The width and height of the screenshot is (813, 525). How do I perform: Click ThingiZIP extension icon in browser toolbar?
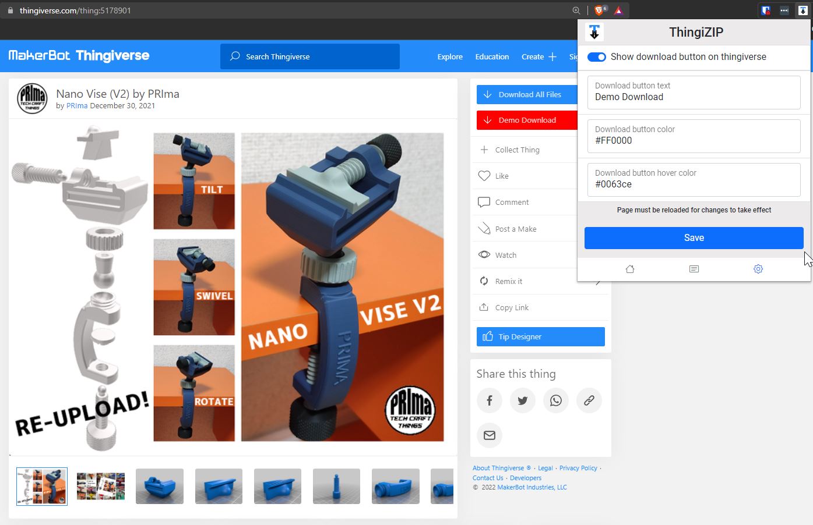point(803,10)
